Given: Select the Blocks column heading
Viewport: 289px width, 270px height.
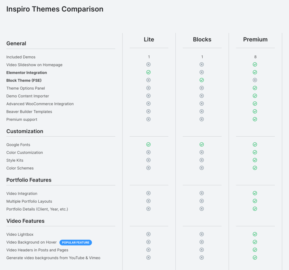Looking at the screenshot, I should coord(202,39).
